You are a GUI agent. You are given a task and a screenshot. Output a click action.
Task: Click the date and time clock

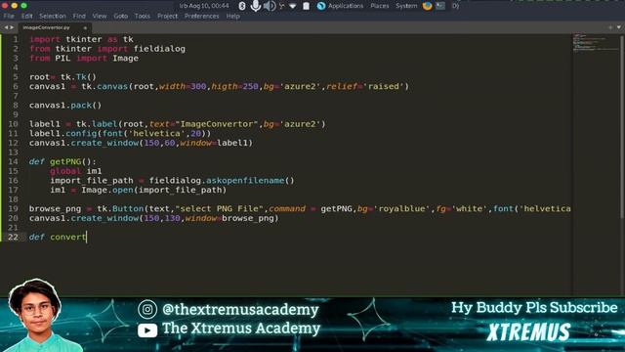[x=204, y=6]
